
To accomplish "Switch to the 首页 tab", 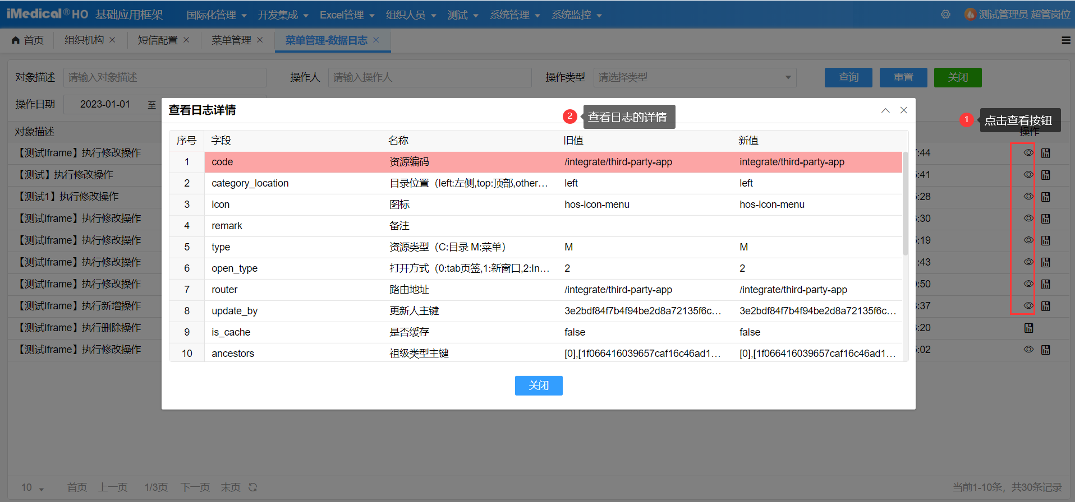I will click(28, 40).
